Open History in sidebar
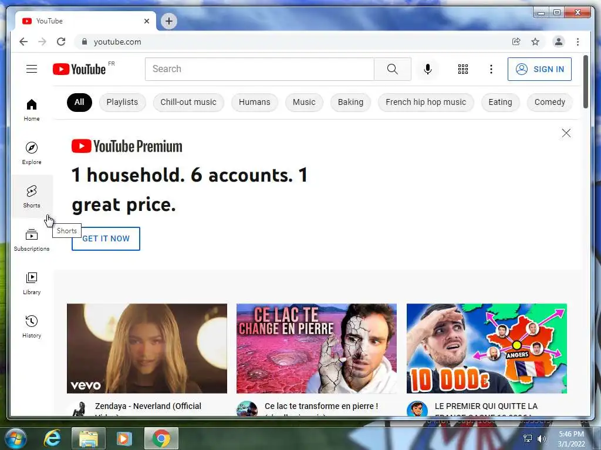 point(32,326)
